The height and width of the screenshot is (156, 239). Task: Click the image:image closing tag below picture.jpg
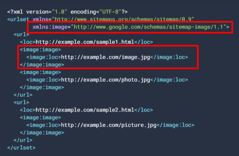tap(42, 133)
